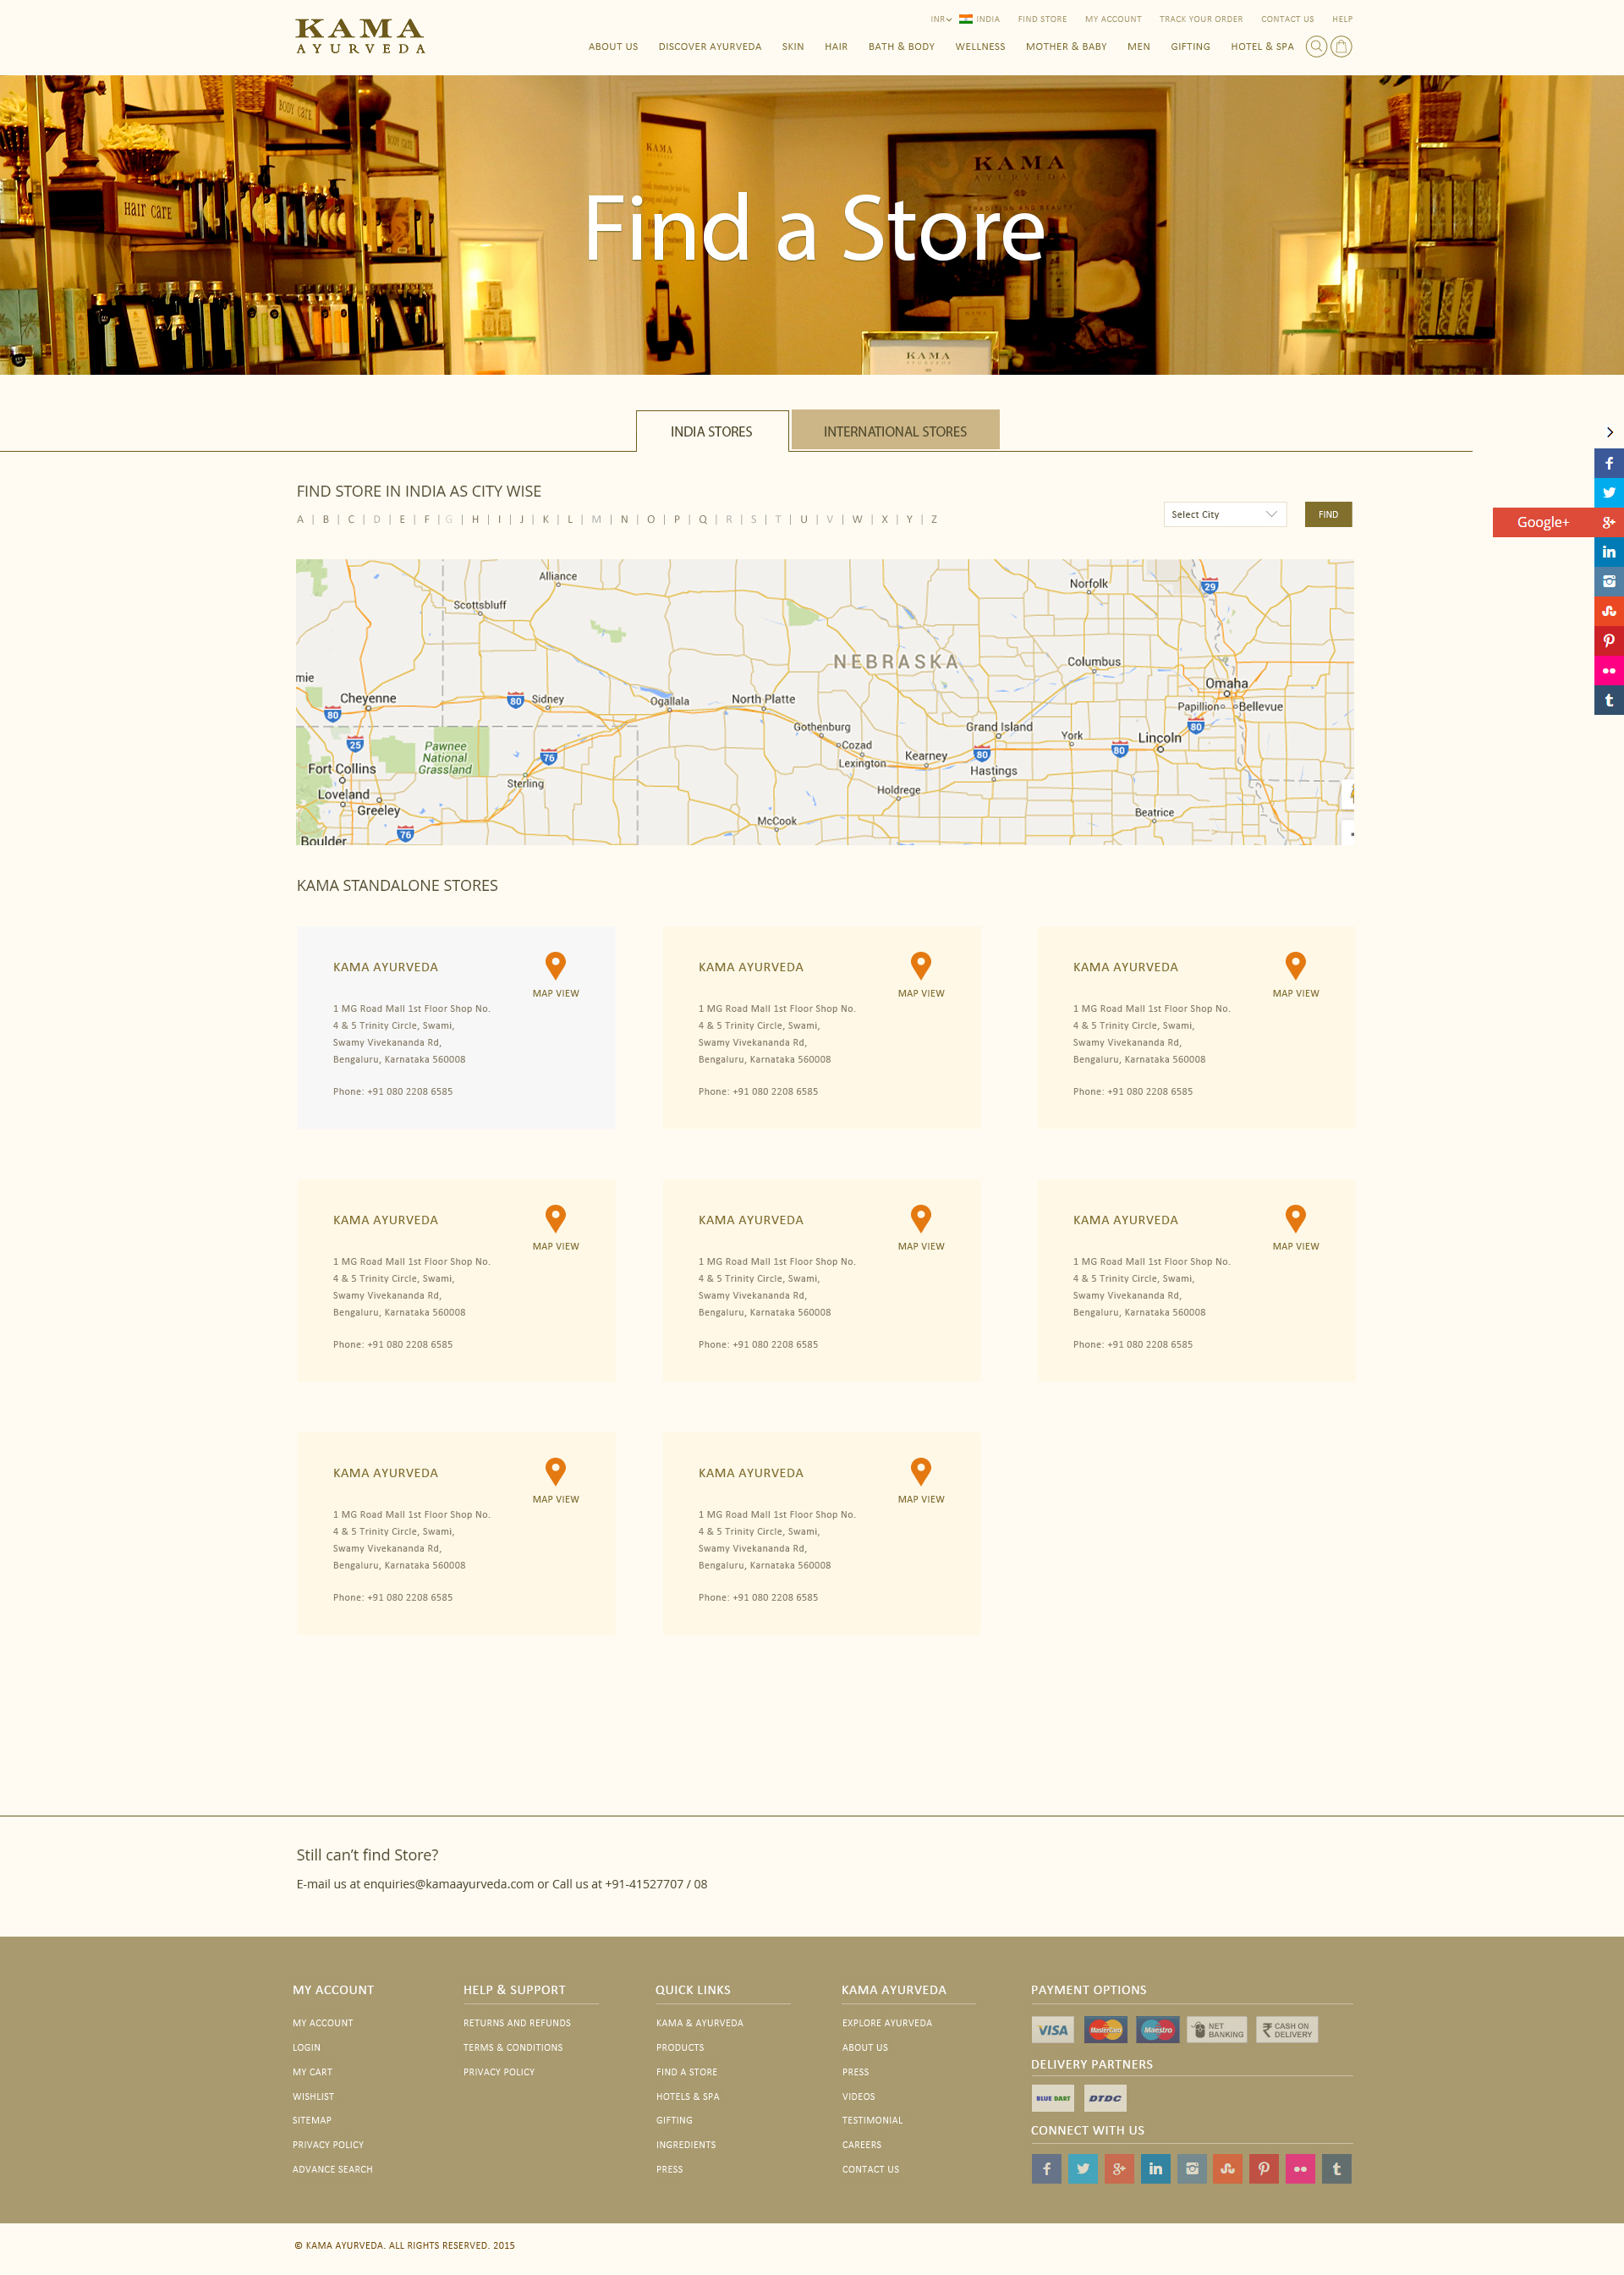Open the Hotel & Spa menu
This screenshot has width=1624, height=2275.
pyautogui.click(x=1262, y=46)
